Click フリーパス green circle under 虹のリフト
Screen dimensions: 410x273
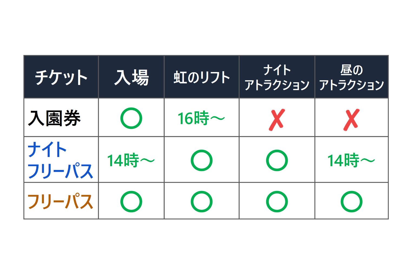201,202
